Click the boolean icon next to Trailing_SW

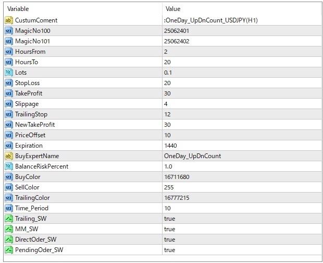click(x=8, y=219)
